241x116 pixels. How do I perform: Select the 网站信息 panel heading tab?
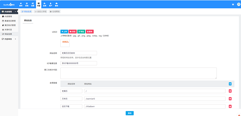(28, 20)
